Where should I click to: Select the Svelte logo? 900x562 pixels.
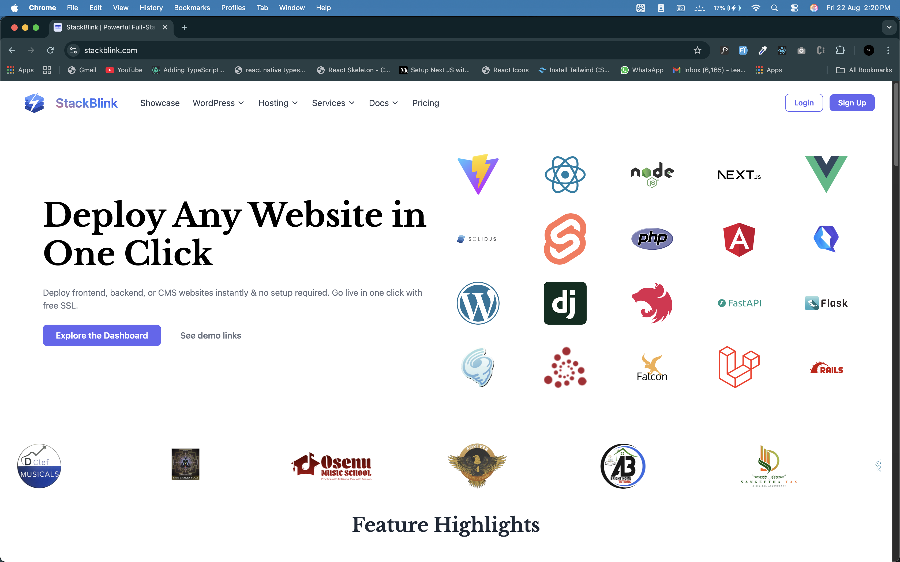565,239
